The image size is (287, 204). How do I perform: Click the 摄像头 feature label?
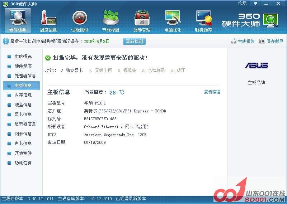point(130,71)
